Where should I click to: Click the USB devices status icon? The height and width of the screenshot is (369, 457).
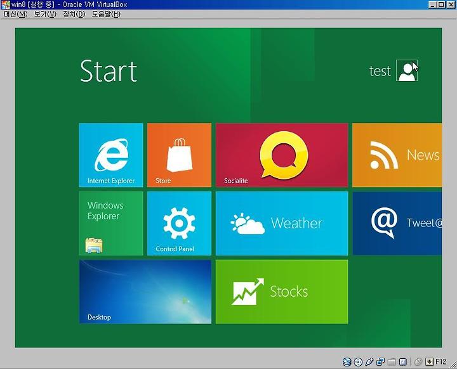point(369,362)
